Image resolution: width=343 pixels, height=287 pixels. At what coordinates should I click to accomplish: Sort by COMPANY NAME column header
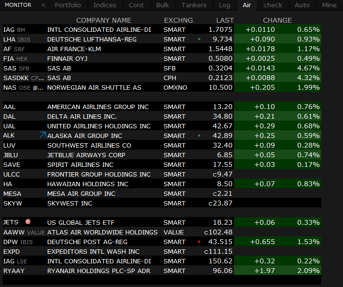[104, 20]
